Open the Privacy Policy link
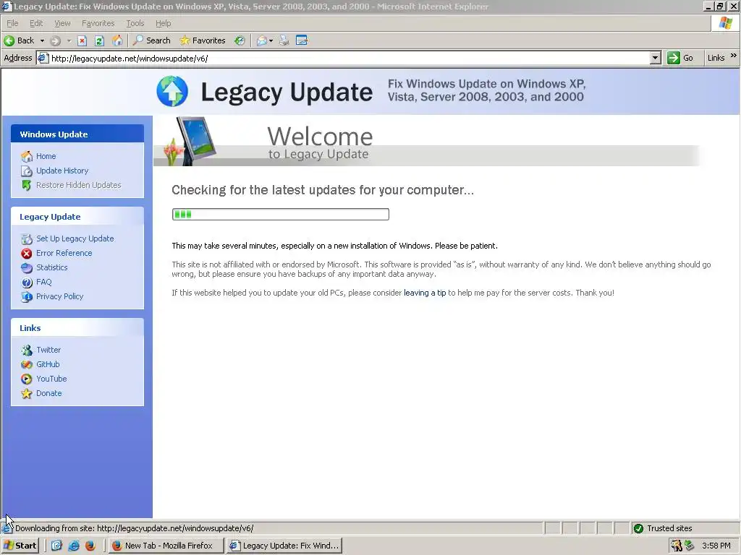The width and height of the screenshot is (741, 555). pos(59,296)
